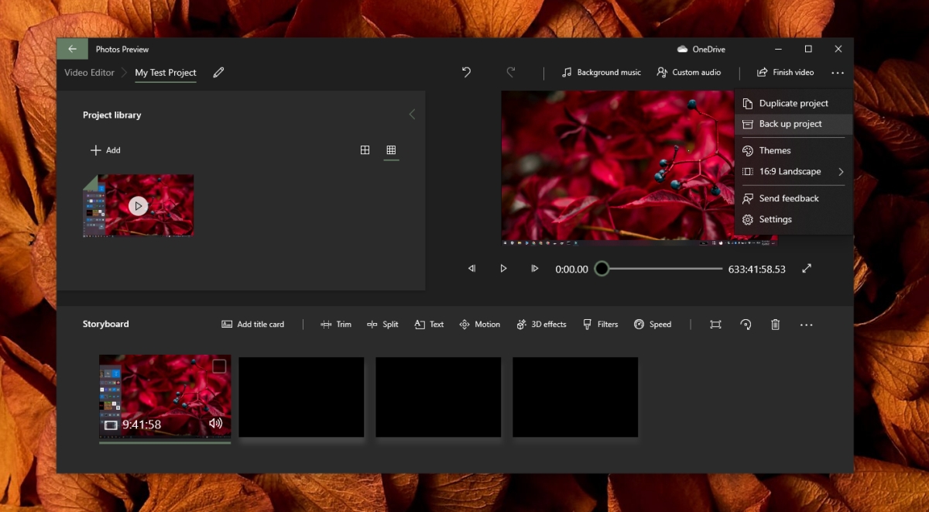Select Duplicate project from the menu
This screenshot has height=512, width=929.
tap(794, 102)
